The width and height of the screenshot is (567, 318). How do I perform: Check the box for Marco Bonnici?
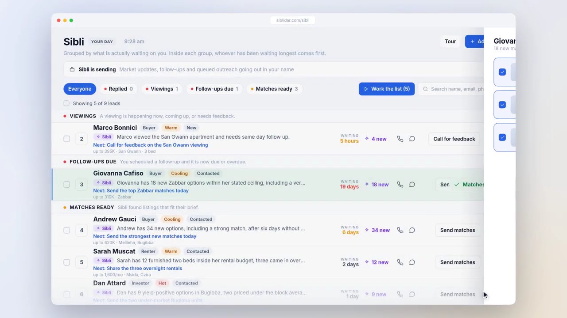(x=66, y=139)
